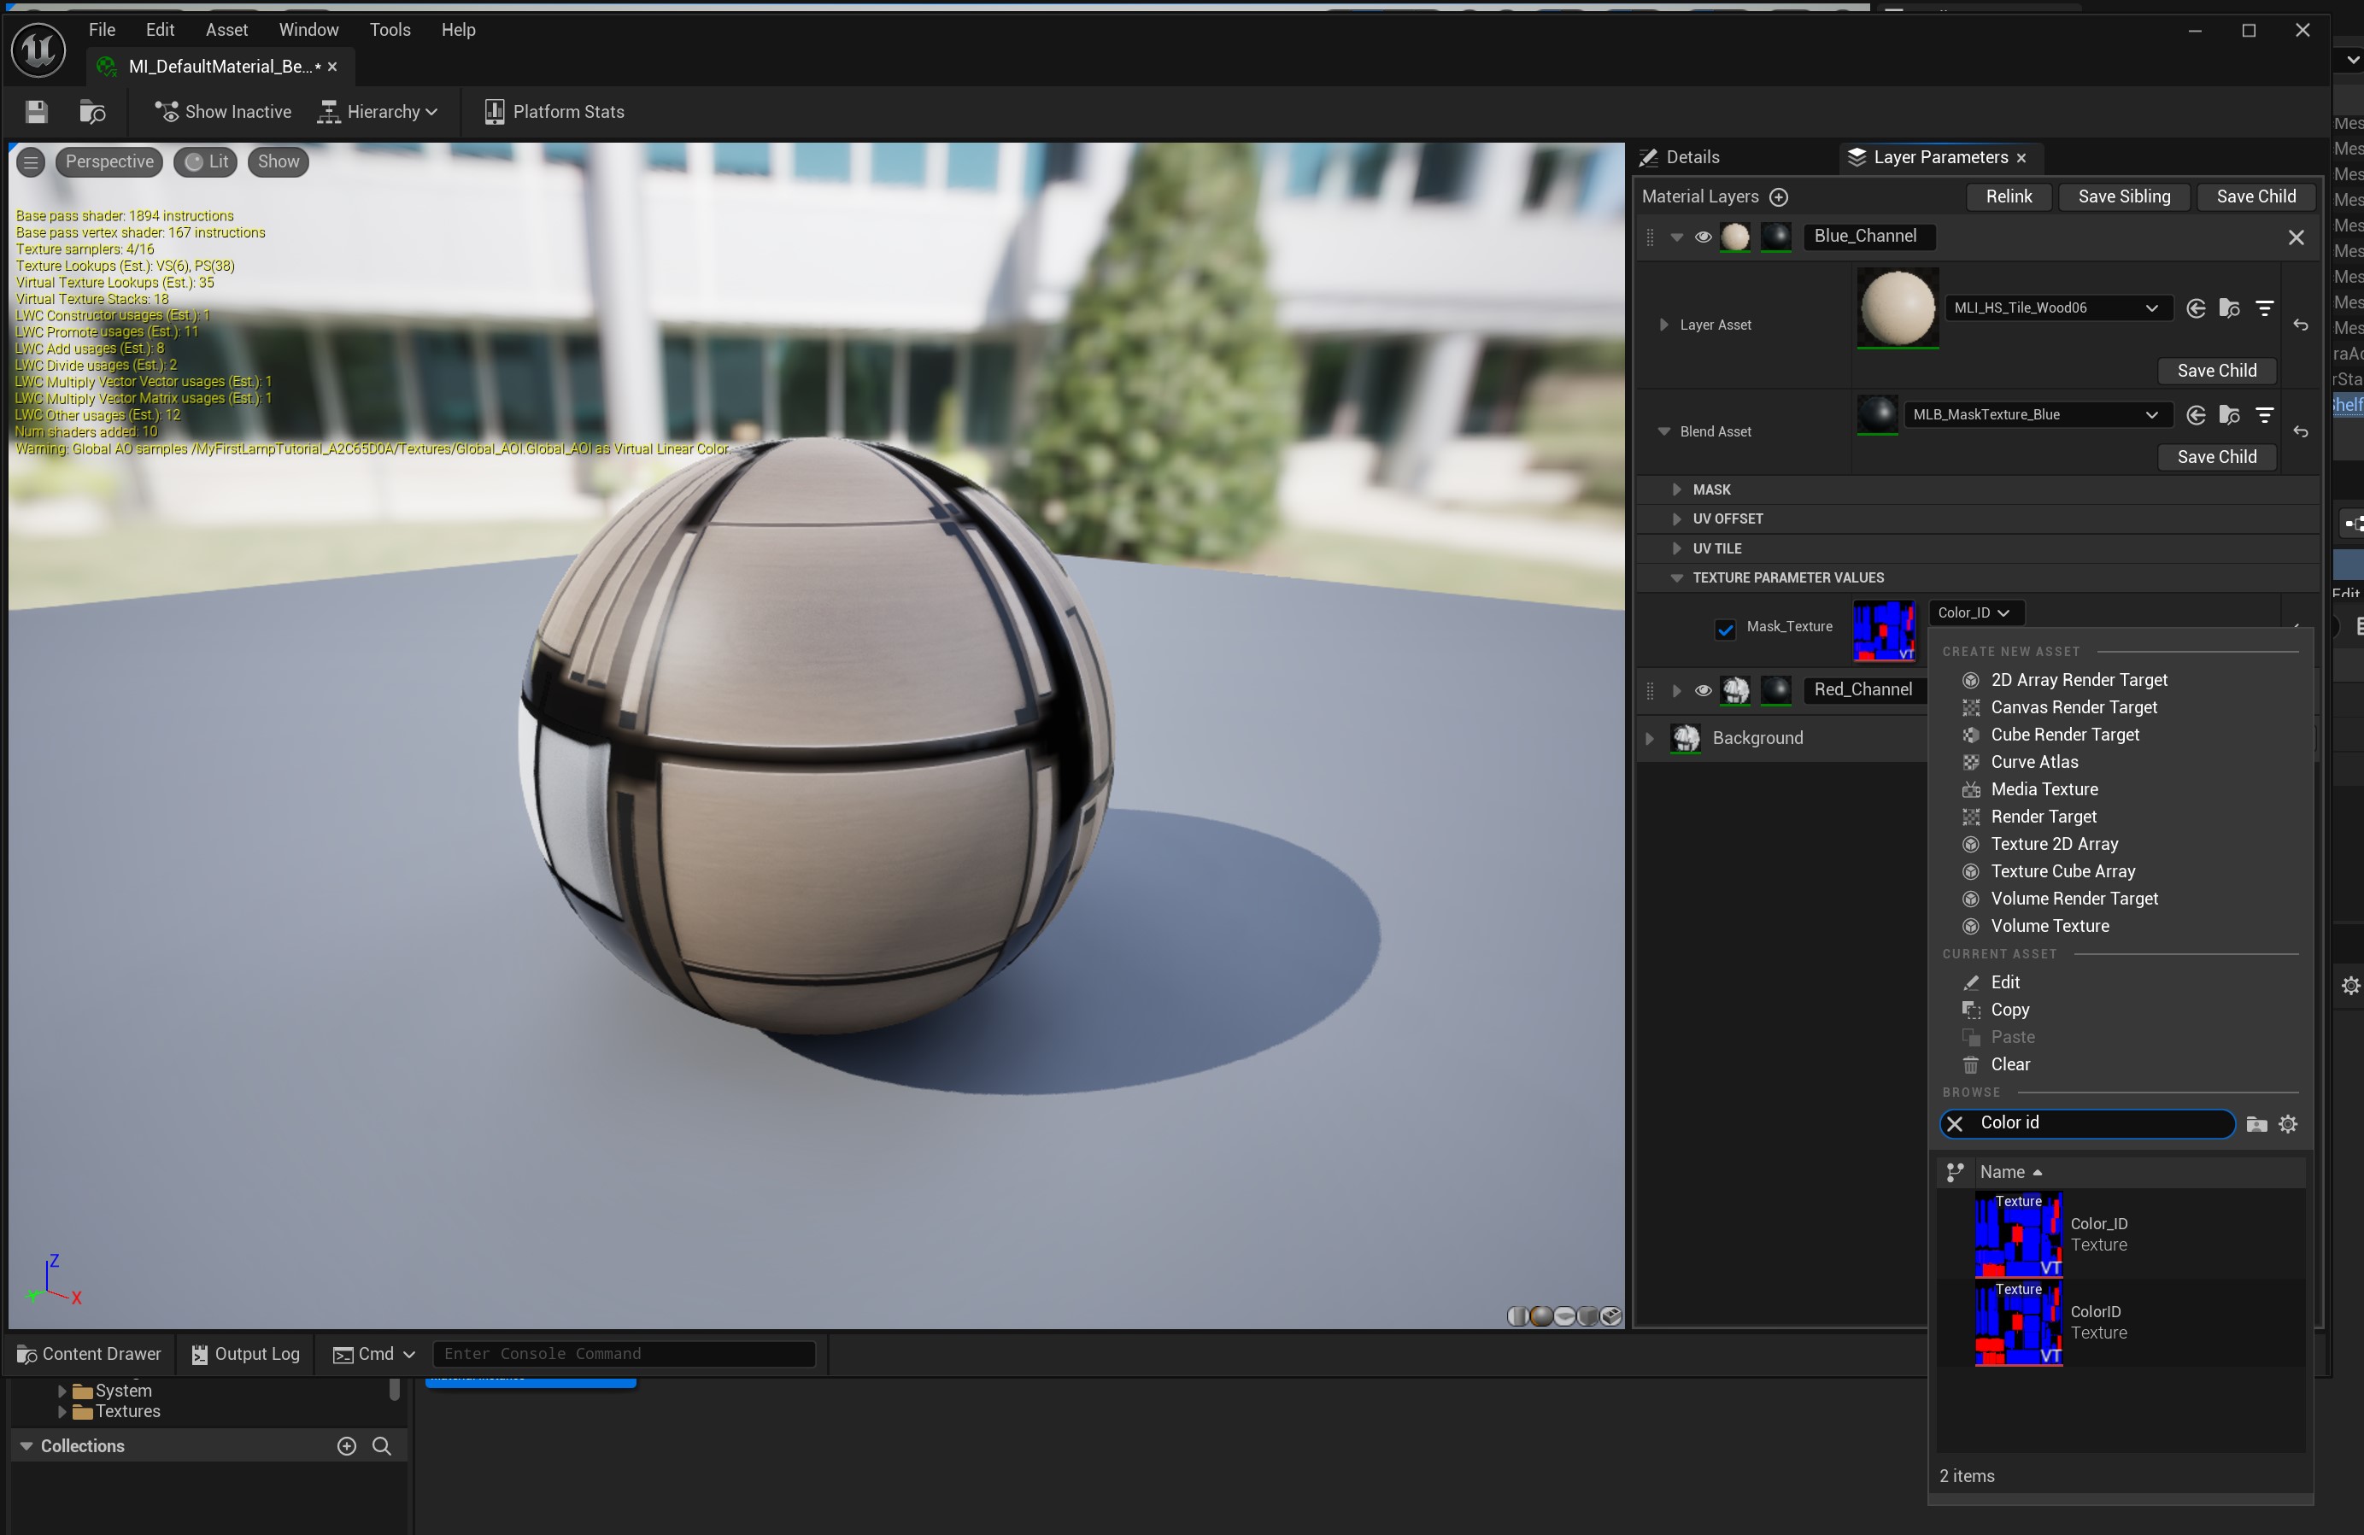The height and width of the screenshot is (1535, 2364).
Task: Collapse the Blend Asset row
Action: (x=1663, y=431)
